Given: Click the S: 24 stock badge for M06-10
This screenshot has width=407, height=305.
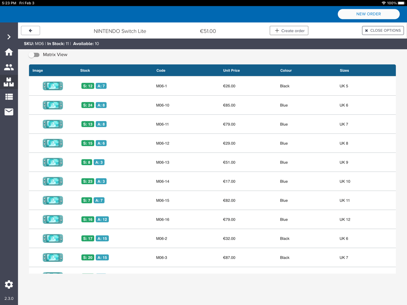Looking at the screenshot, I should click(87, 105).
